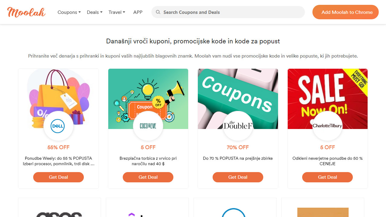Get Deal on the Coco & Eve offer
The image size is (386, 217).
point(148,177)
